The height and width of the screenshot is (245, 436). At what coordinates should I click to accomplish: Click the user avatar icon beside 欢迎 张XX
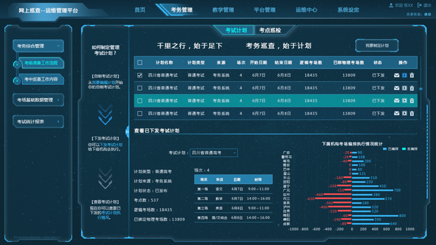[x=391, y=5]
